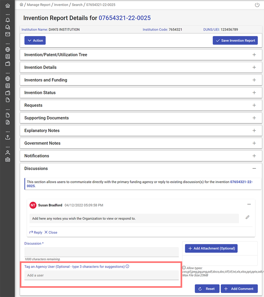Select the first globe icon in sidebar
The height and width of the screenshot is (297, 264).
coord(7,49)
